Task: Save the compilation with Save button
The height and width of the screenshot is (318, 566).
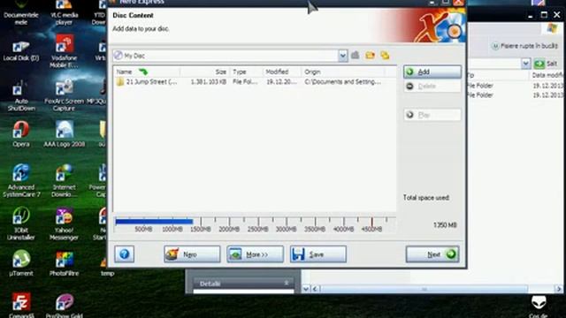Action: [318, 254]
